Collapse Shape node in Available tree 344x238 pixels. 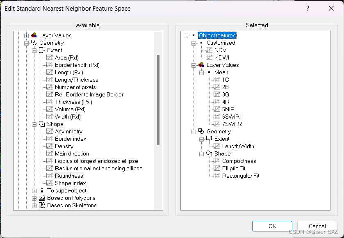click(x=34, y=124)
